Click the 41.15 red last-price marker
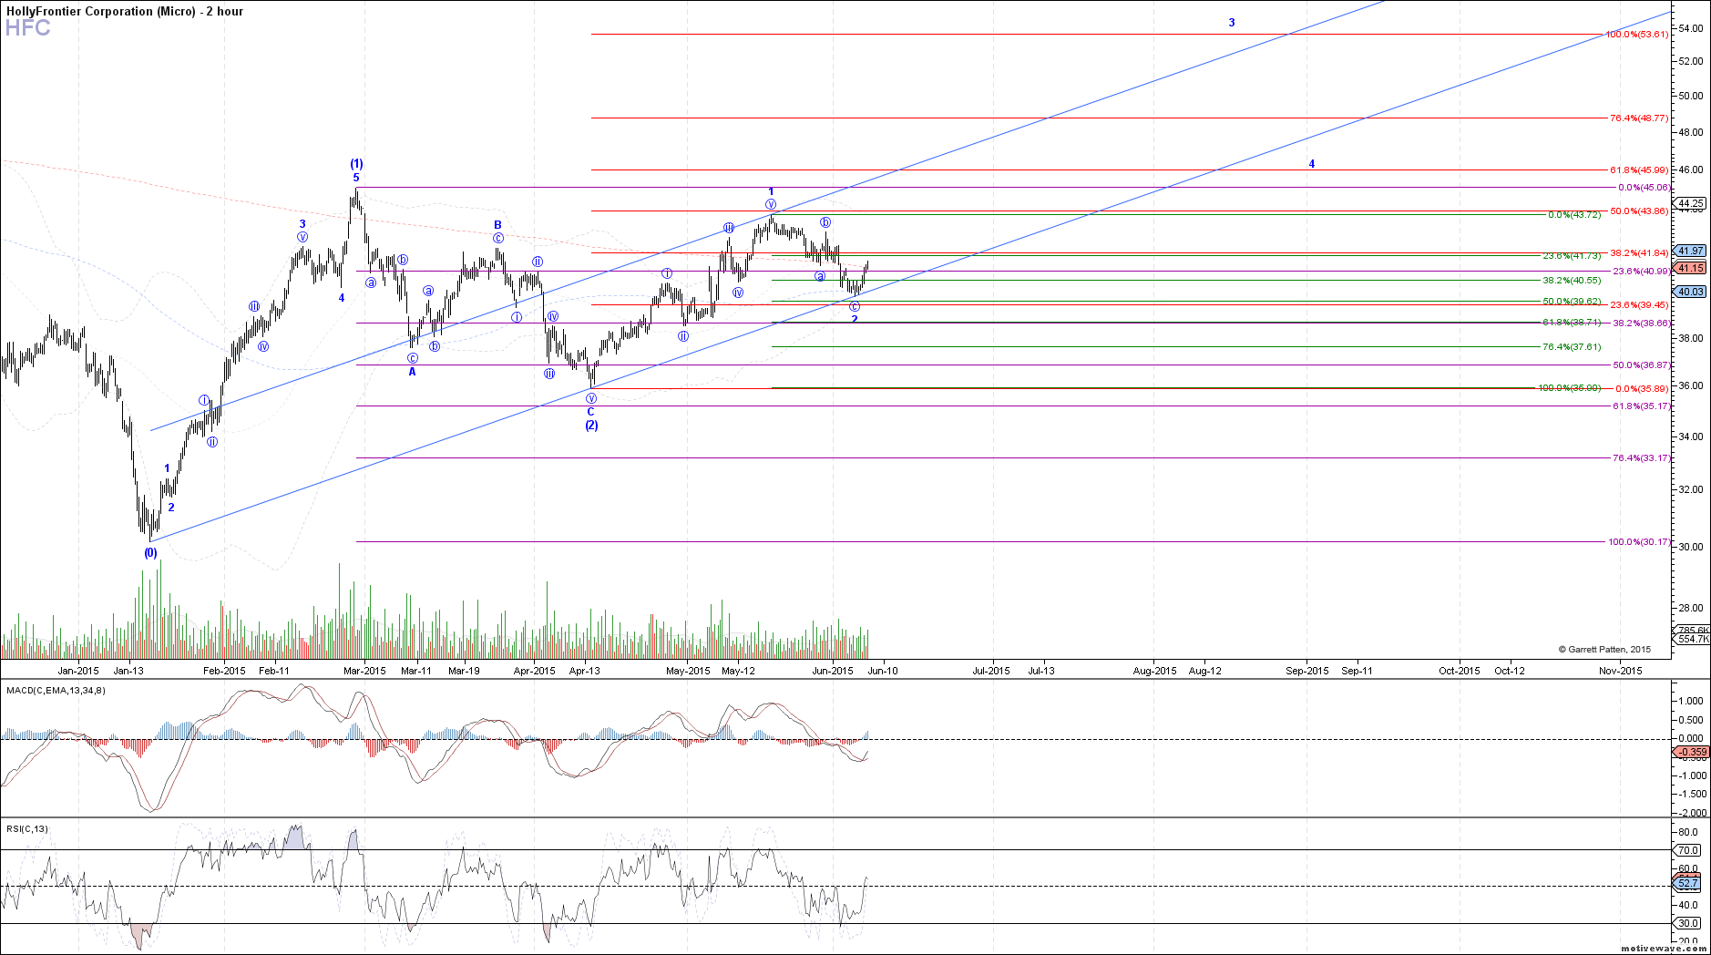The image size is (1711, 955). tap(1691, 268)
